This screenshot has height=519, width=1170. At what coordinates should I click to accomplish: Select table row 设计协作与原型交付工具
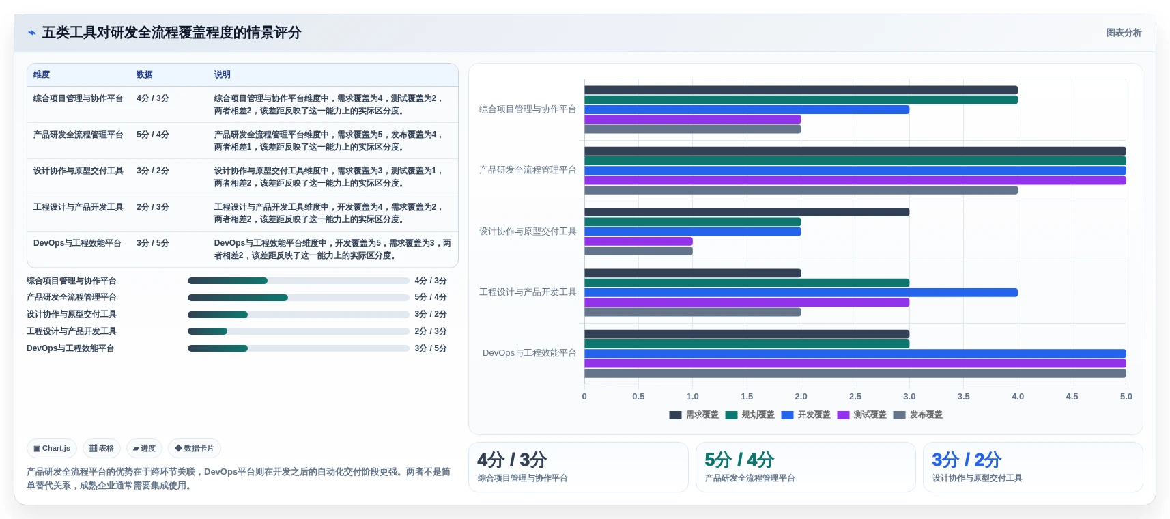tap(242, 177)
